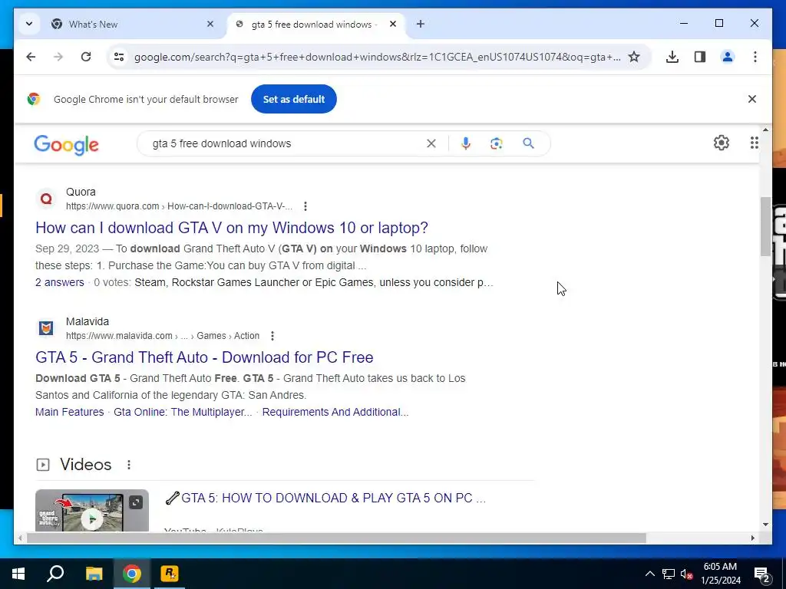Open File Explorer from taskbar
The width and height of the screenshot is (786, 589).
(x=94, y=574)
